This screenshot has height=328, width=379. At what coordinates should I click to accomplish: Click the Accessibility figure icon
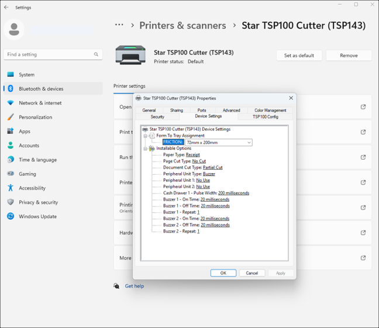pyautogui.click(x=11, y=188)
